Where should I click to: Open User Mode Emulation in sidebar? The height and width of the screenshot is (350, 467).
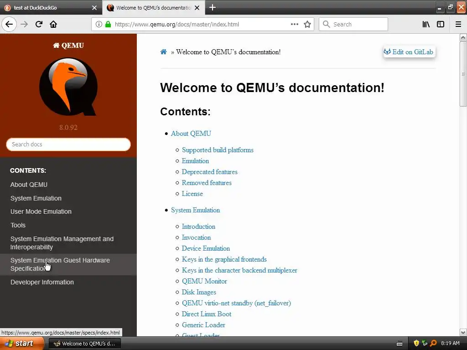tap(41, 211)
